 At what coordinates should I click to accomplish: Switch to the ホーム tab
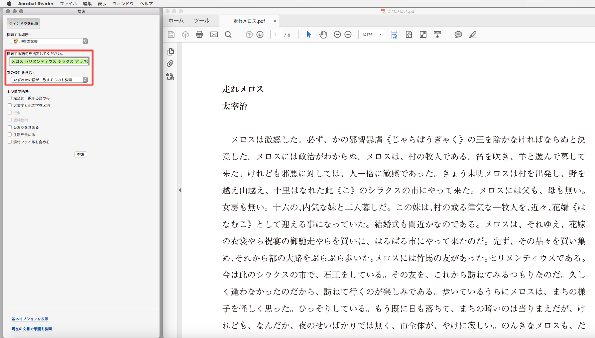(x=176, y=21)
